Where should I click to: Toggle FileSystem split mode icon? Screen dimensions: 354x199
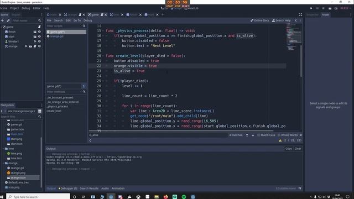40,111
